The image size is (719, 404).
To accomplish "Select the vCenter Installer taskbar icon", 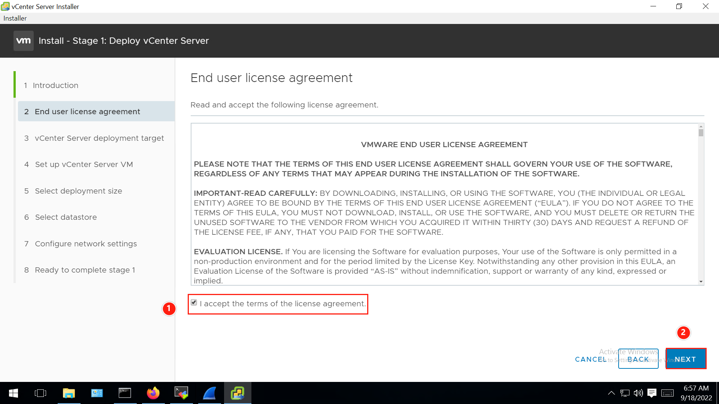I will 238,393.
